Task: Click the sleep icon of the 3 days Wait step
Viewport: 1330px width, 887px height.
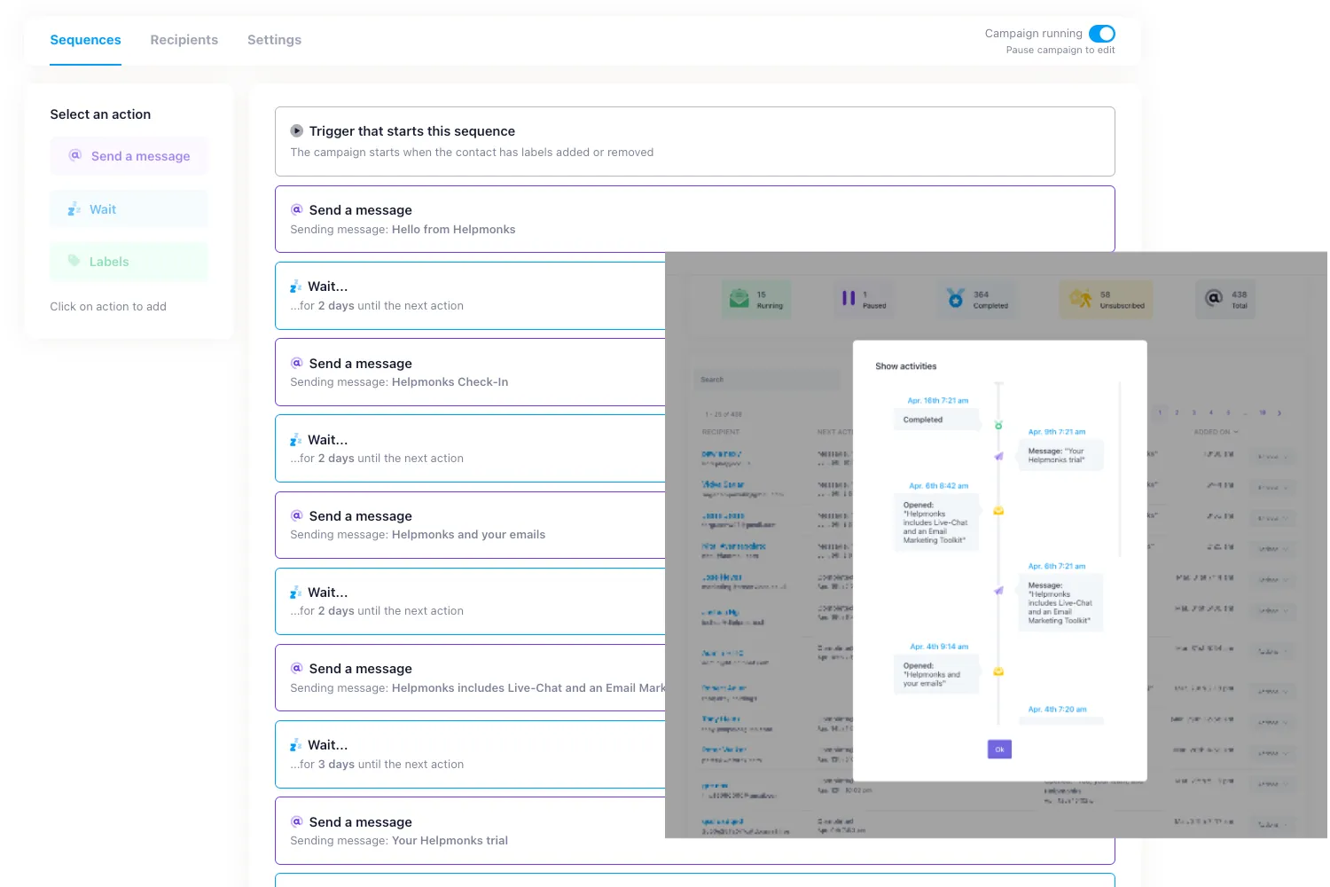Action: (x=296, y=745)
